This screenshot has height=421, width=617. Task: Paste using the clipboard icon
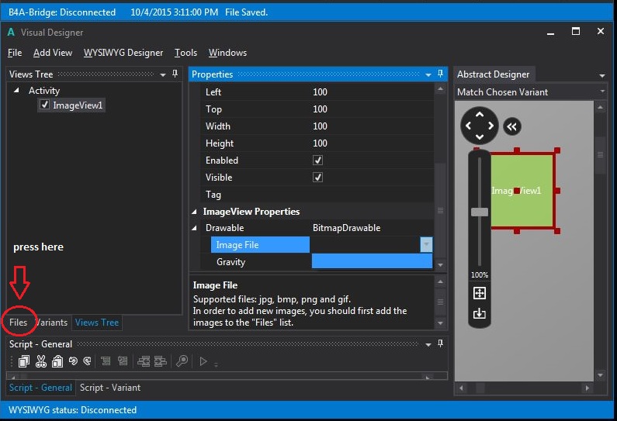pos(57,361)
